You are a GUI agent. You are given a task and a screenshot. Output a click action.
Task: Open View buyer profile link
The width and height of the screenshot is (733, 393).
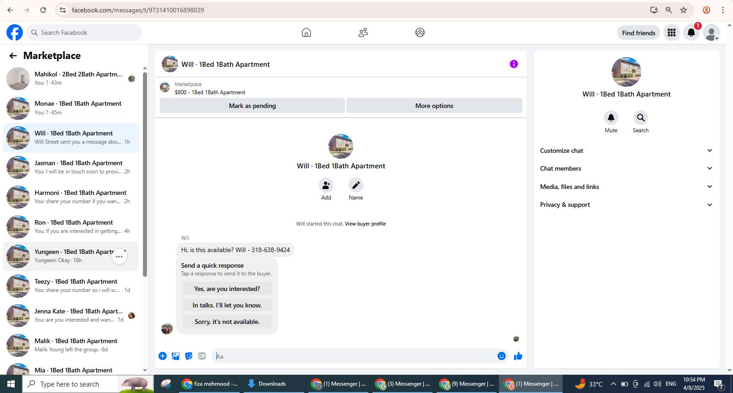tap(365, 224)
